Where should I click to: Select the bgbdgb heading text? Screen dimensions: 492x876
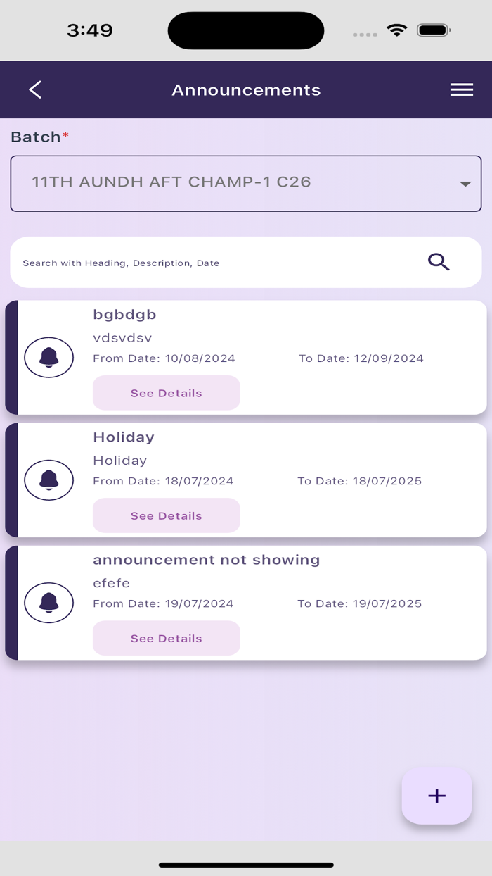pyautogui.click(x=124, y=314)
